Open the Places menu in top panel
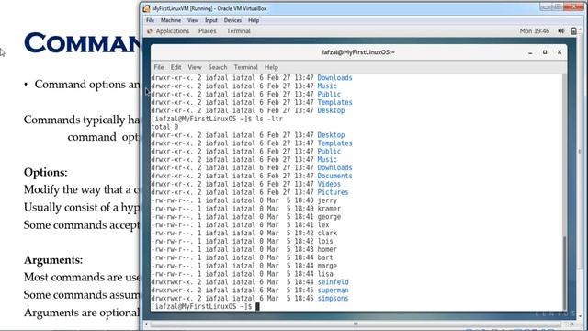 (207, 30)
